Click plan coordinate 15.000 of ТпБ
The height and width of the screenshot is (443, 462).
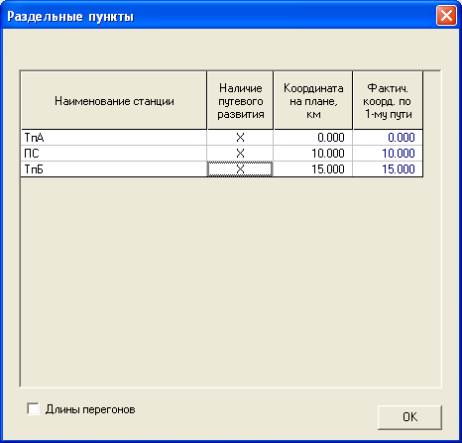[313, 169]
